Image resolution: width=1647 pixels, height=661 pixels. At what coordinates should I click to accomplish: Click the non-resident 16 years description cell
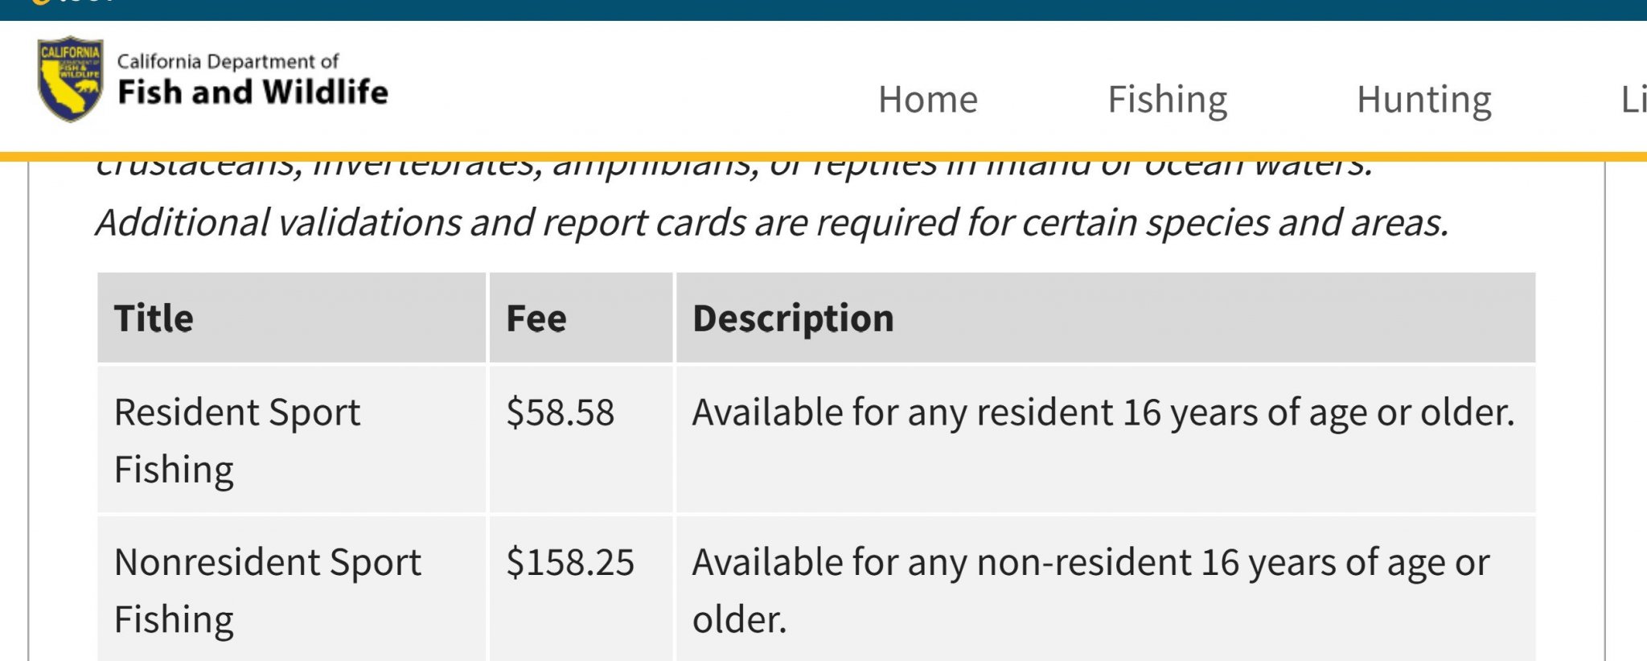[x=1106, y=589]
